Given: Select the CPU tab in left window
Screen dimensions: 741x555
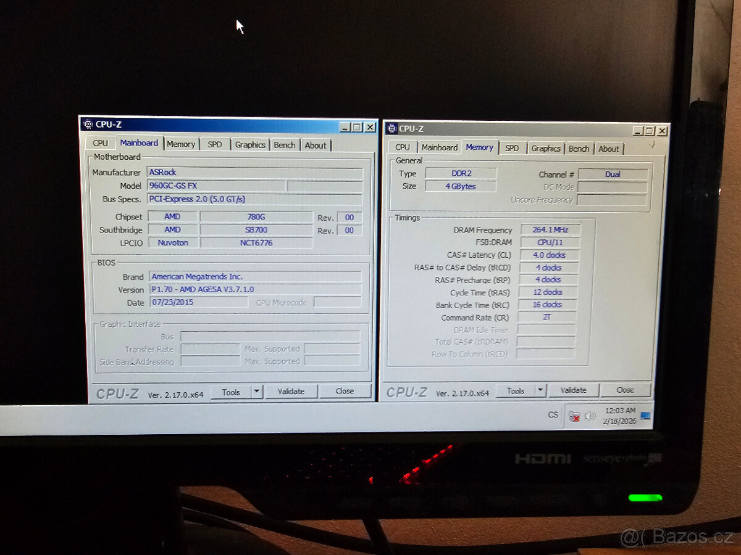Looking at the screenshot, I should (101, 143).
